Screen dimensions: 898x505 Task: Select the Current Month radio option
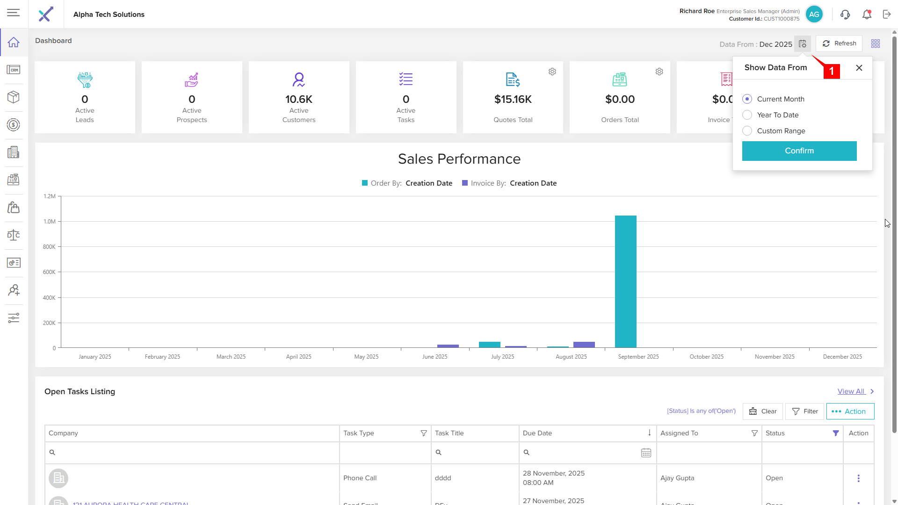pyautogui.click(x=747, y=99)
